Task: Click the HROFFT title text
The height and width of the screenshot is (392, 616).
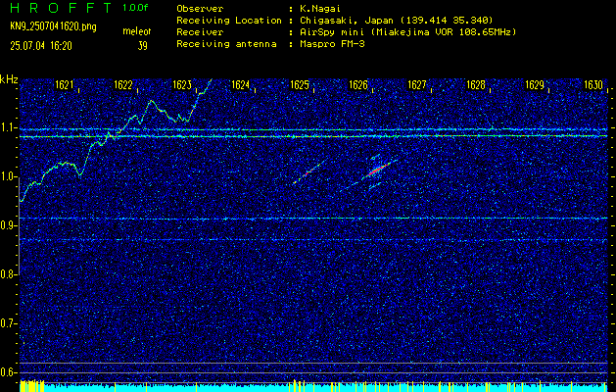Action: [61, 8]
